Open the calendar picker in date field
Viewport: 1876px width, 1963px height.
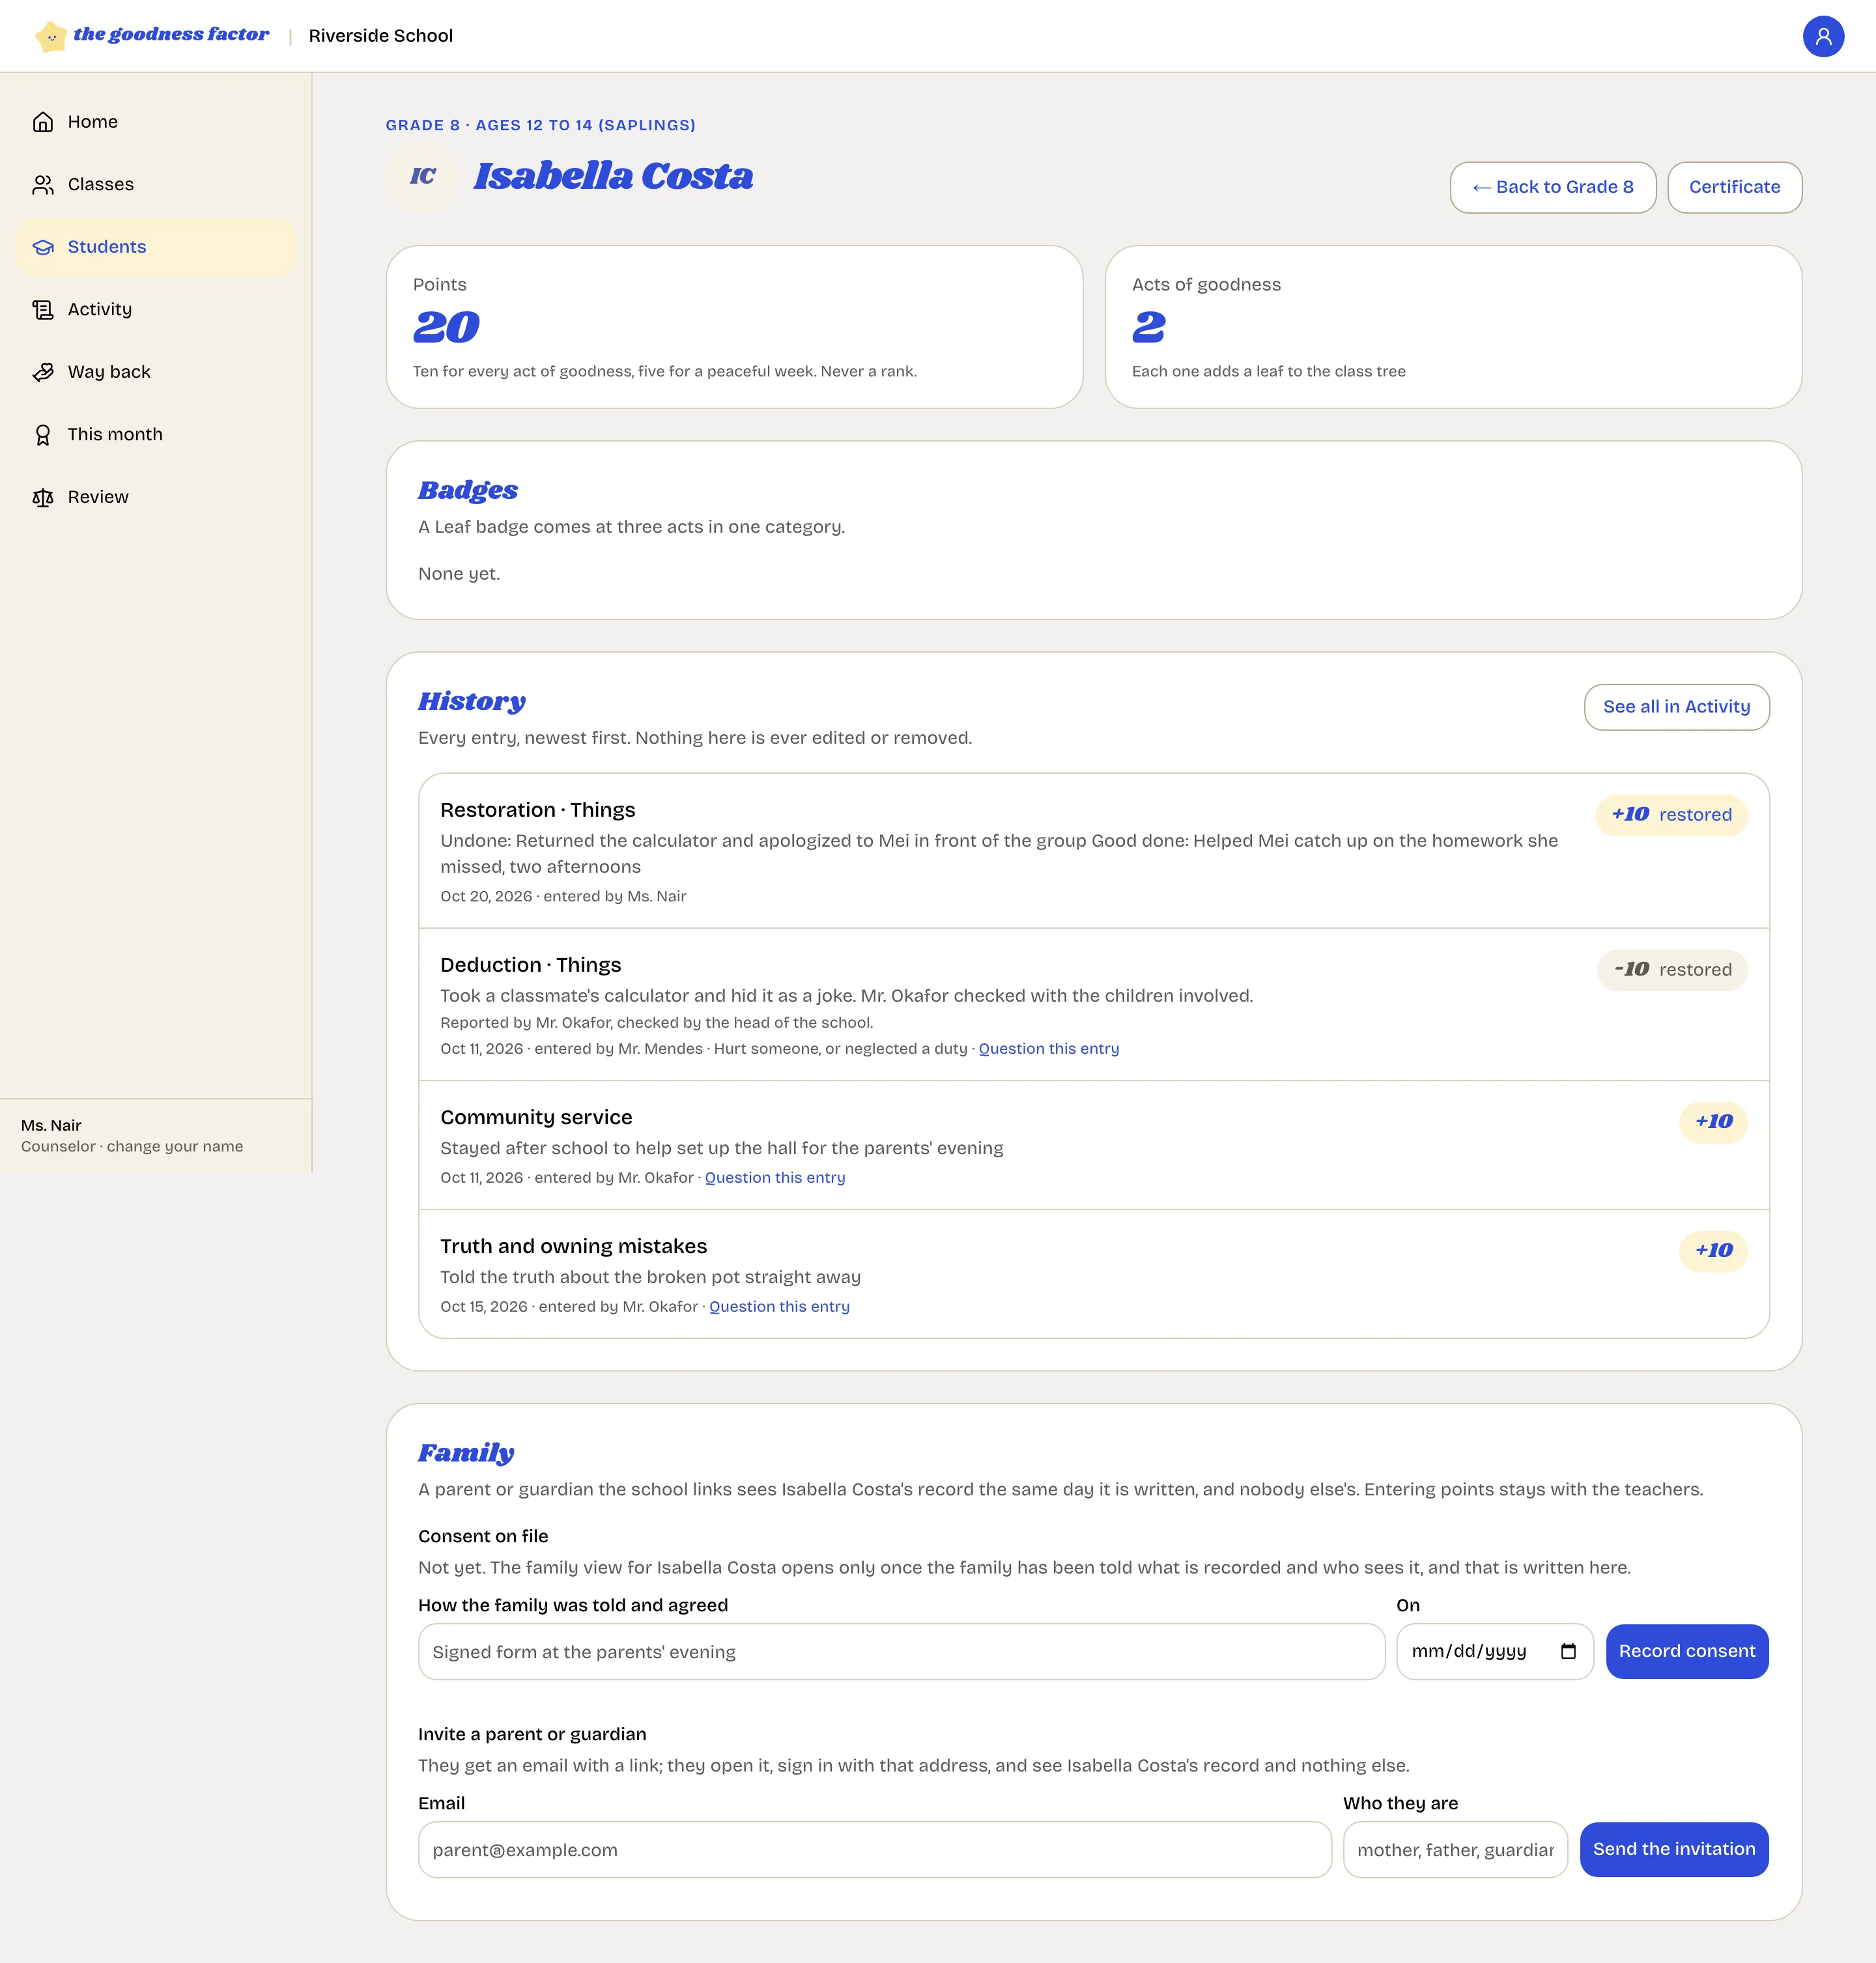click(1567, 1651)
